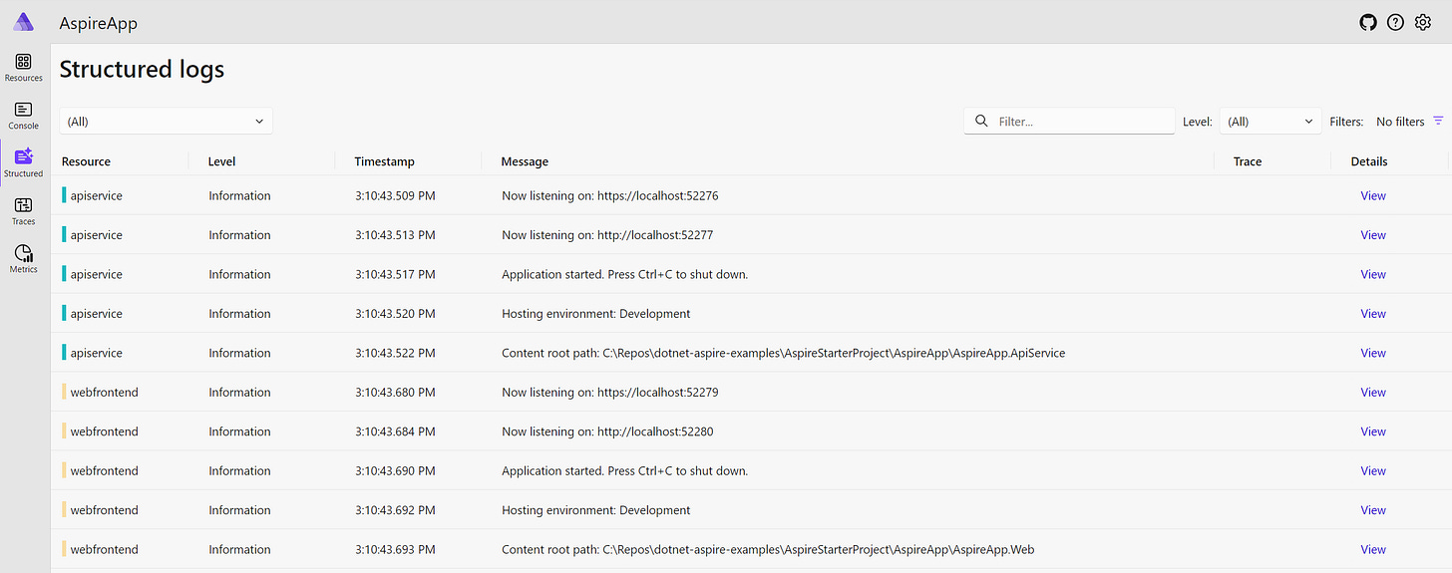Click the Aspire logo icon
Viewport: 1452px width, 573px height.
tap(23, 22)
